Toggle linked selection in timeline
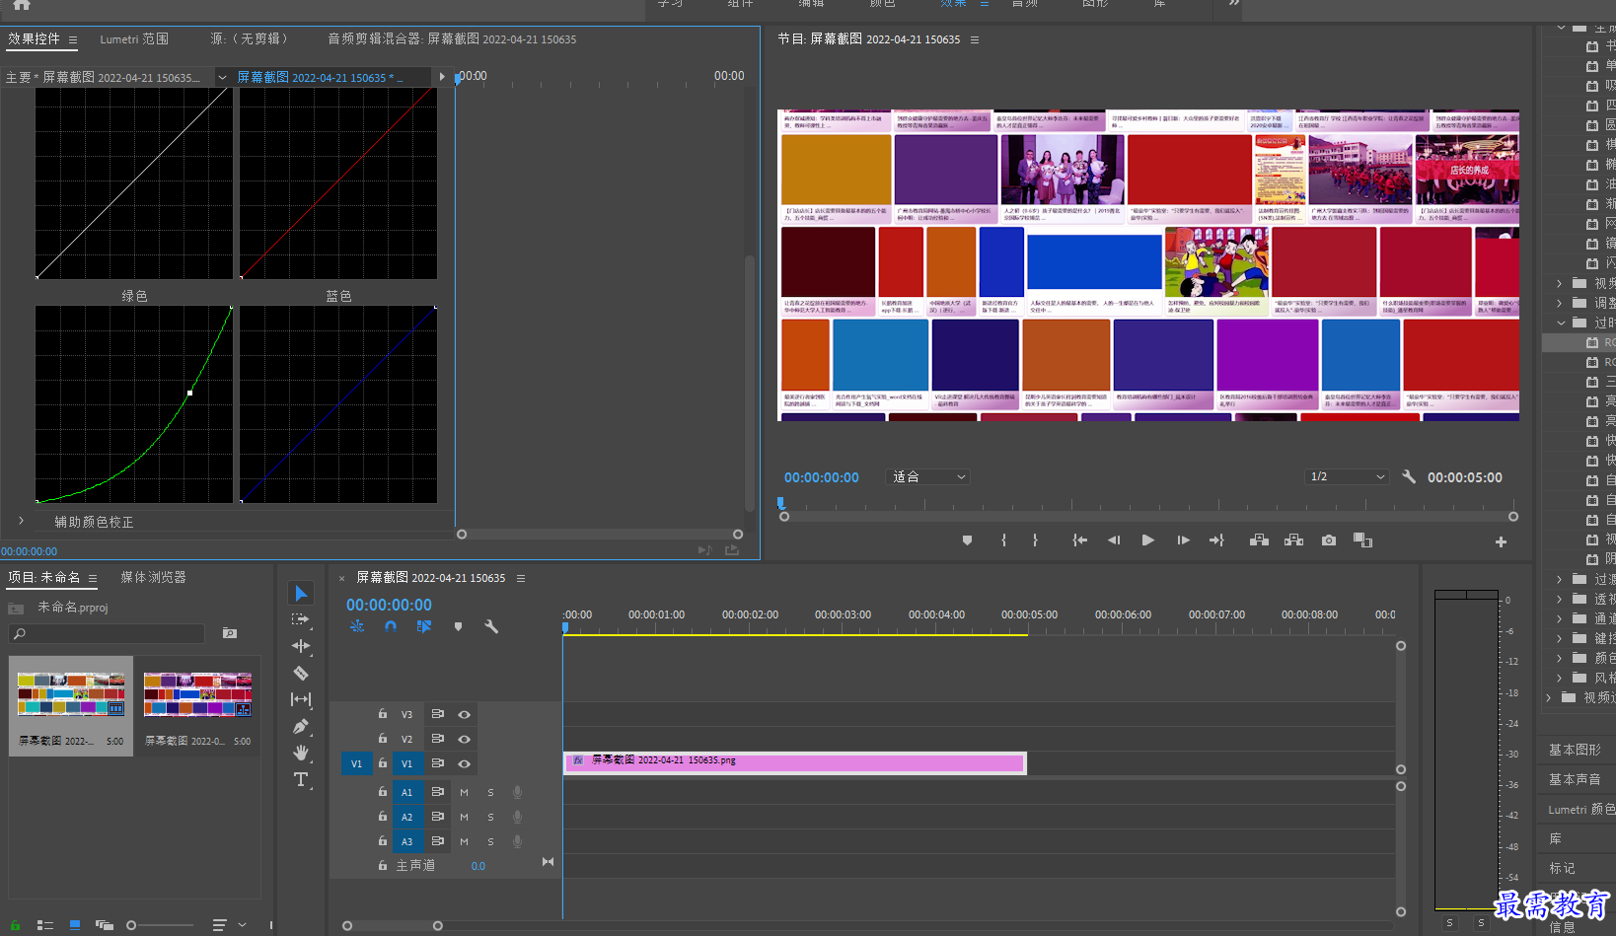Image resolution: width=1616 pixels, height=936 pixels. click(424, 626)
